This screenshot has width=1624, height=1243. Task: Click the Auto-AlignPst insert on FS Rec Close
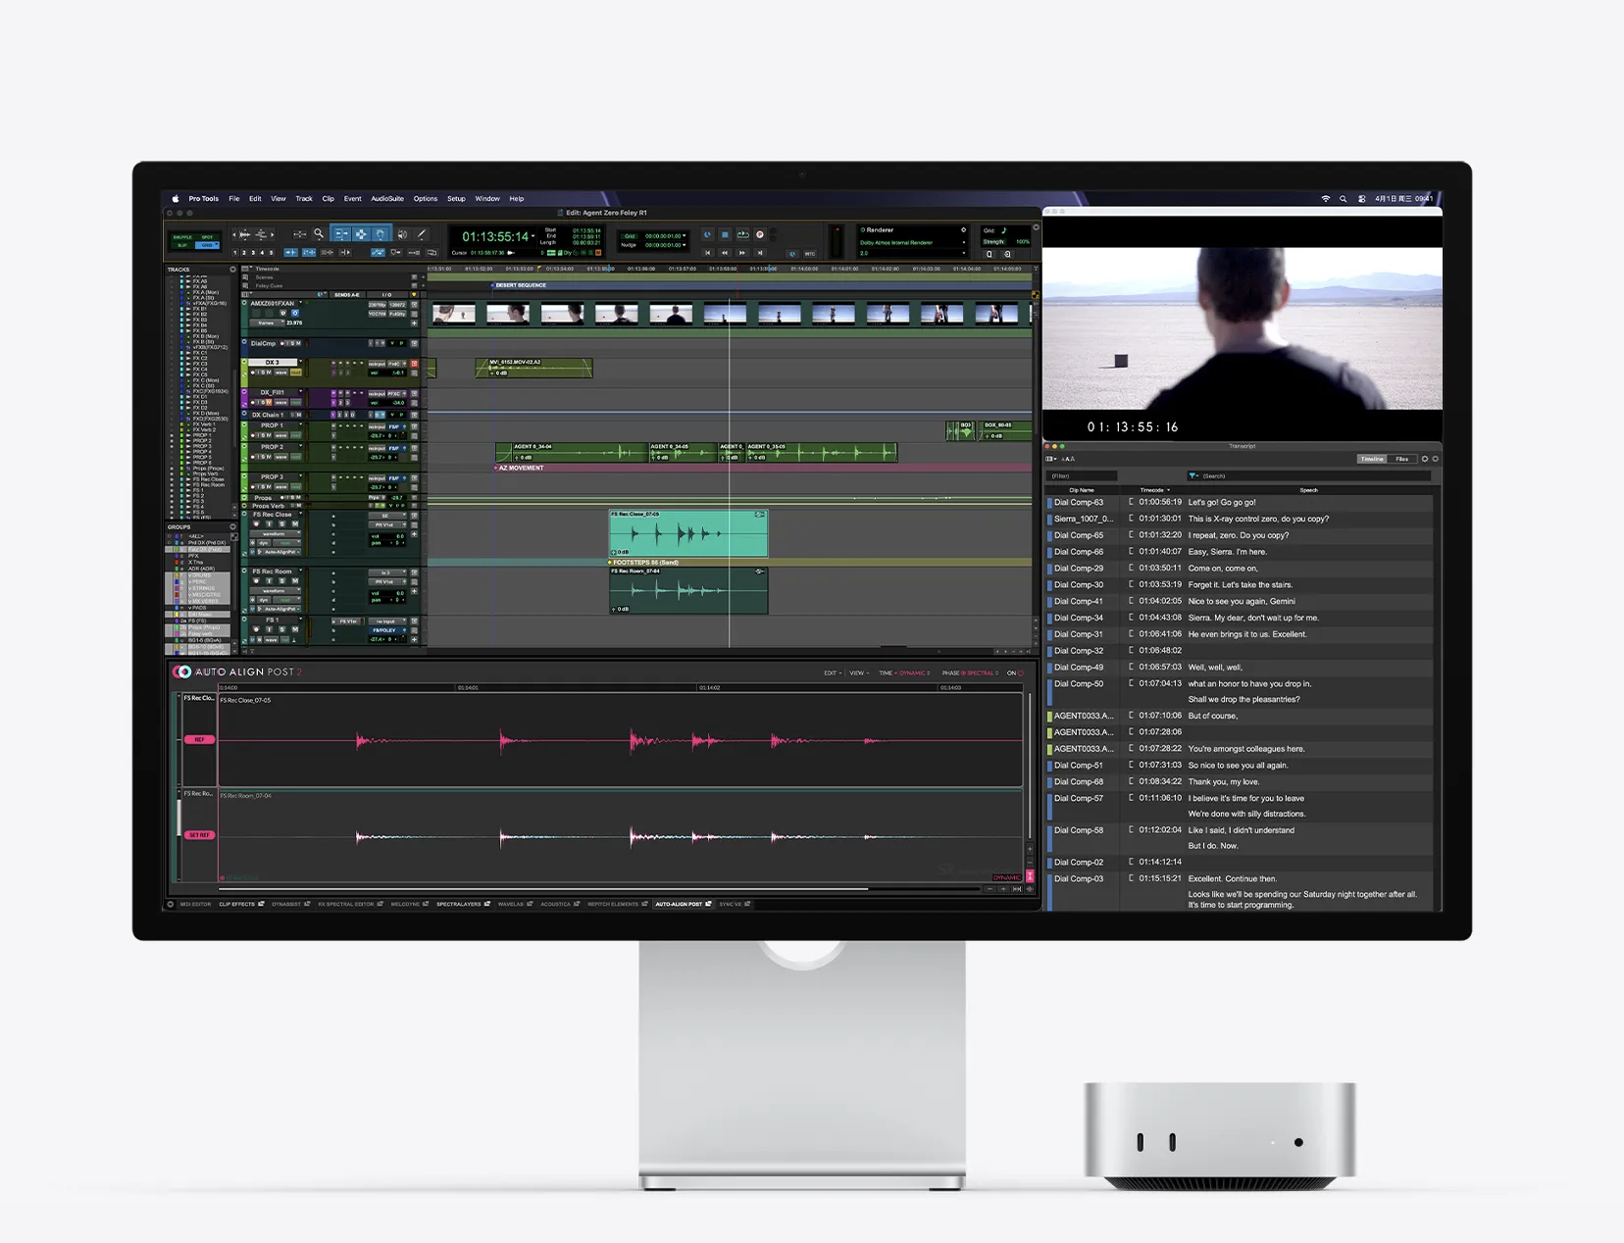(279, 552)
